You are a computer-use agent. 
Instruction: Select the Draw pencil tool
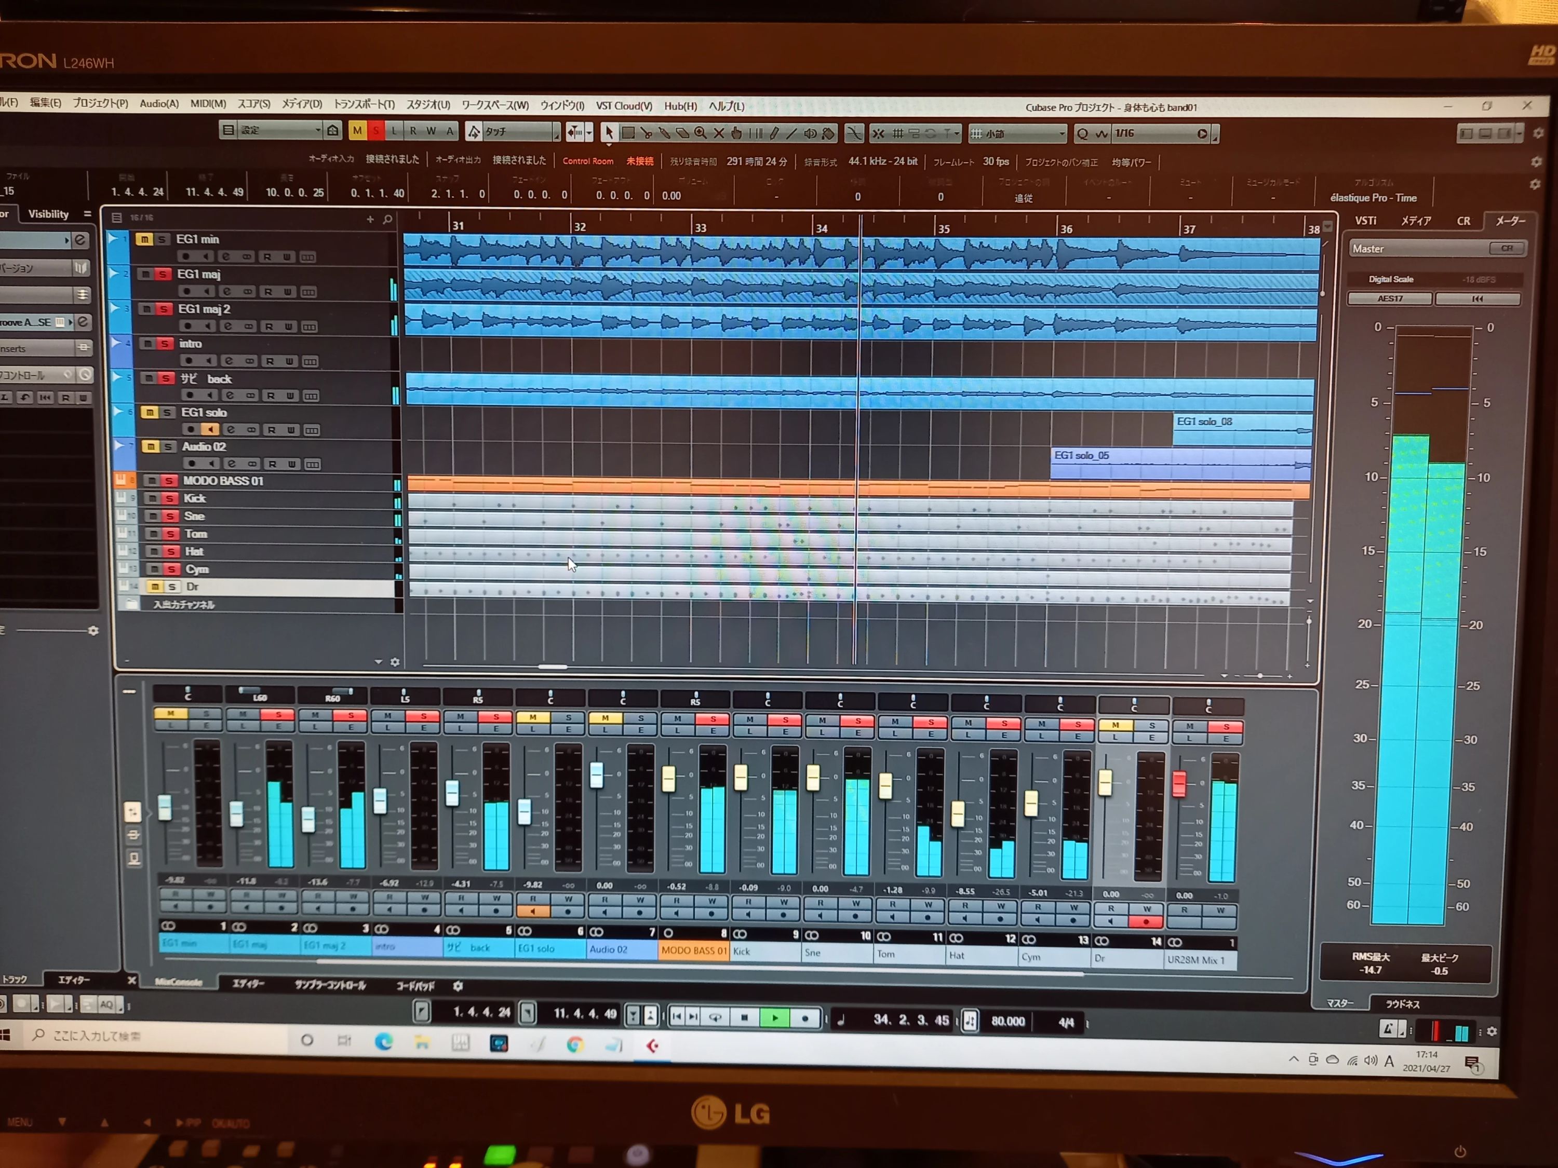[774, 134]
